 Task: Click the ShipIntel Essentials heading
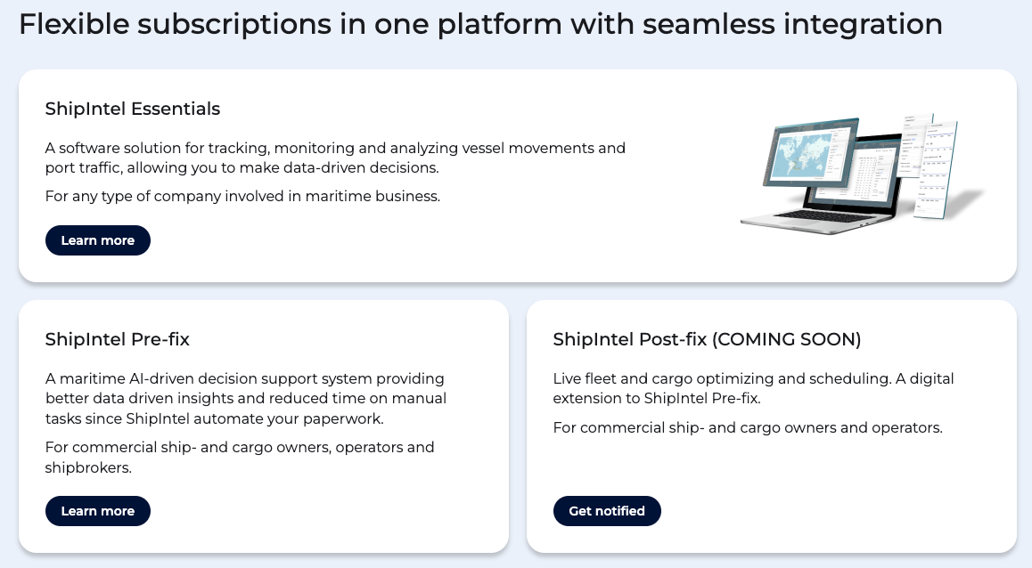point(133,109)
